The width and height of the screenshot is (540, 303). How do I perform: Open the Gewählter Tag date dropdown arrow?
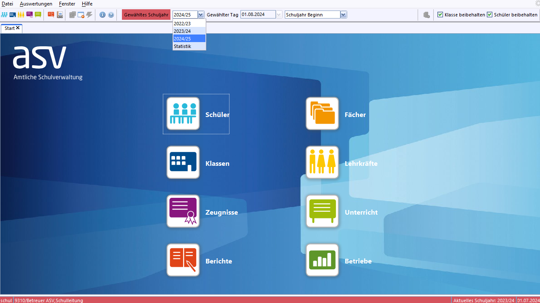click(279, 15)
